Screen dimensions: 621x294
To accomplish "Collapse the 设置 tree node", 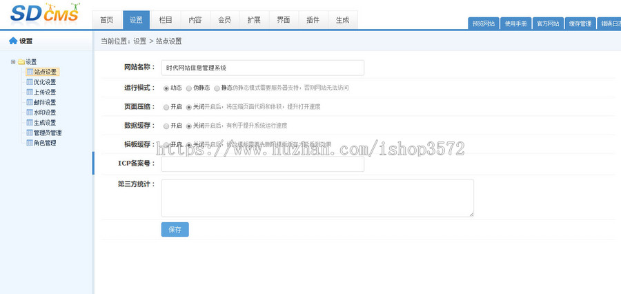I will 13,62.
